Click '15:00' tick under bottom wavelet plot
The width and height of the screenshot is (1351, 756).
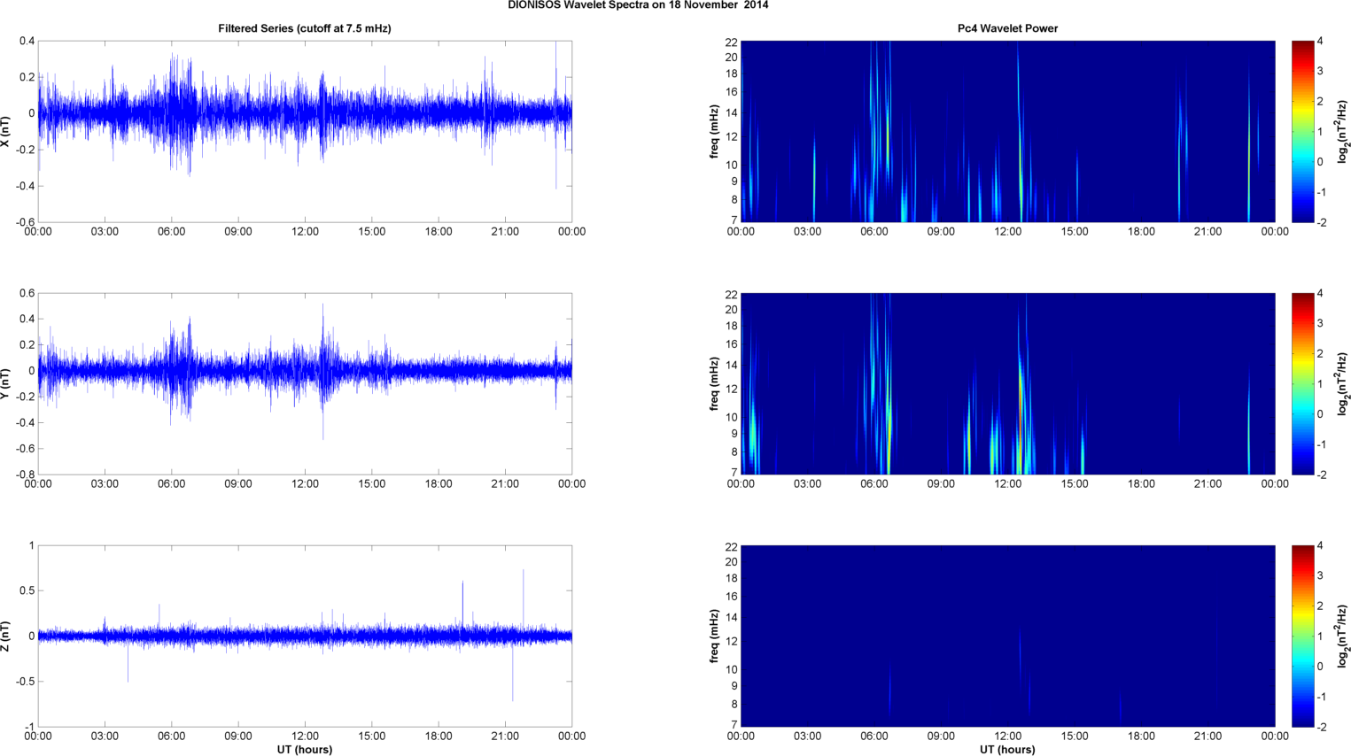pyautogui.click(x=1075, y=737)
